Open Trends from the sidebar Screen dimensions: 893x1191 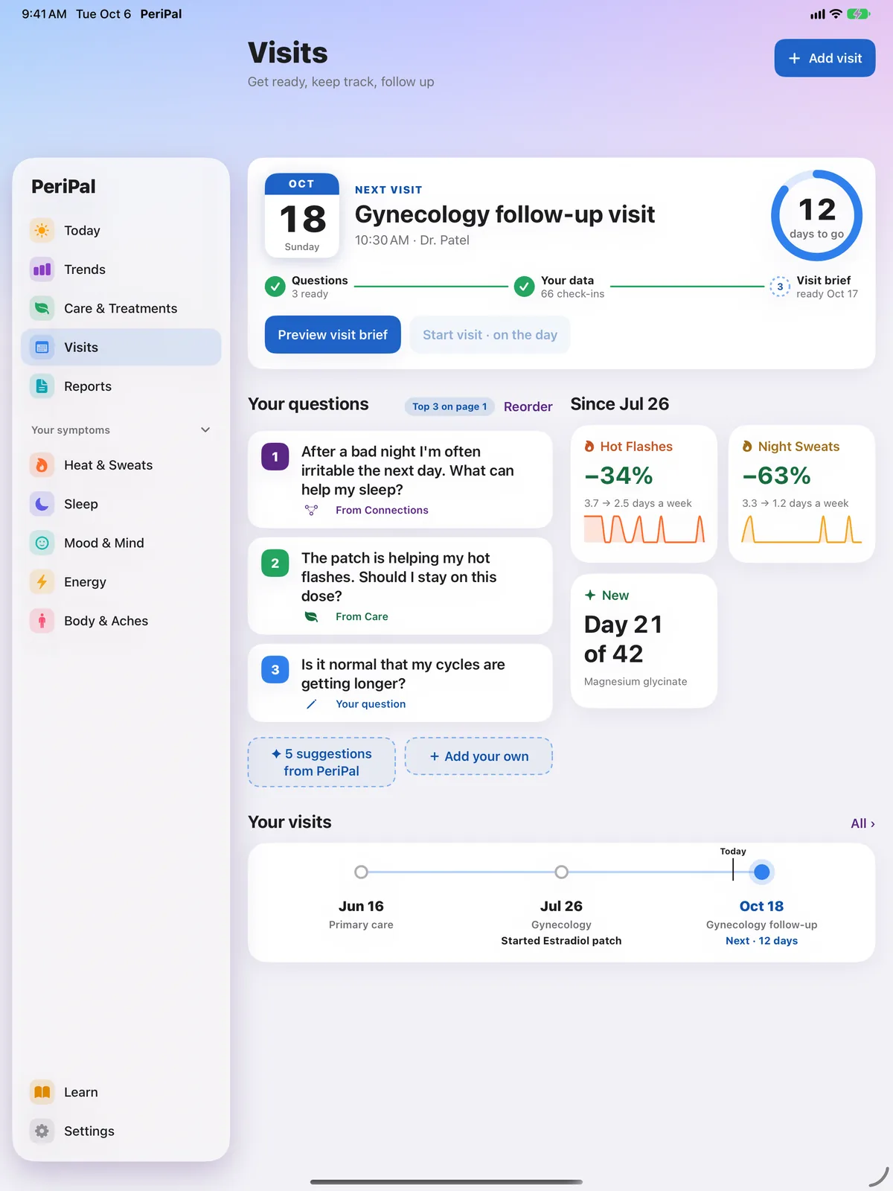(x=121, y=269)
